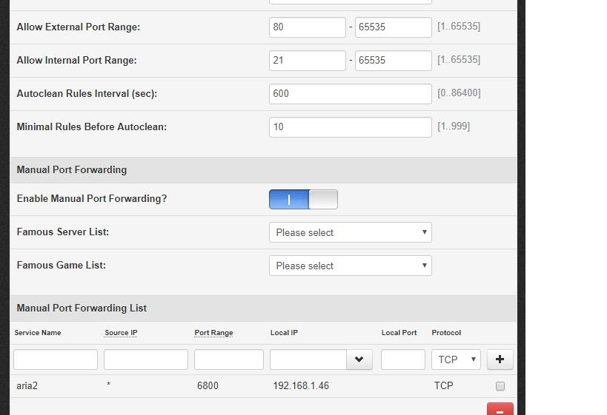Click the Allow External Port Range label
The width and height of the screenshot is (607, 415).
point(79,27)
